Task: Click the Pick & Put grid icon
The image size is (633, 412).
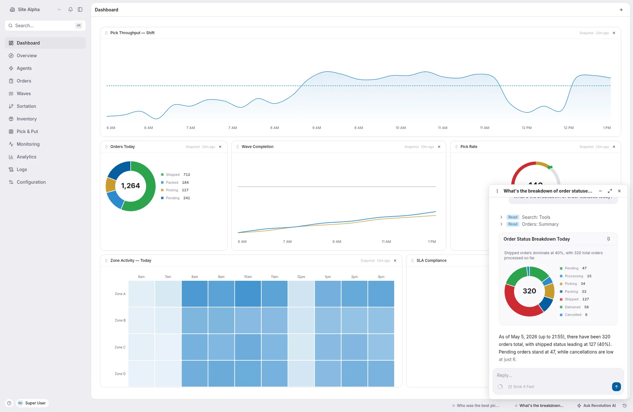Action: (x=11, y=131)
